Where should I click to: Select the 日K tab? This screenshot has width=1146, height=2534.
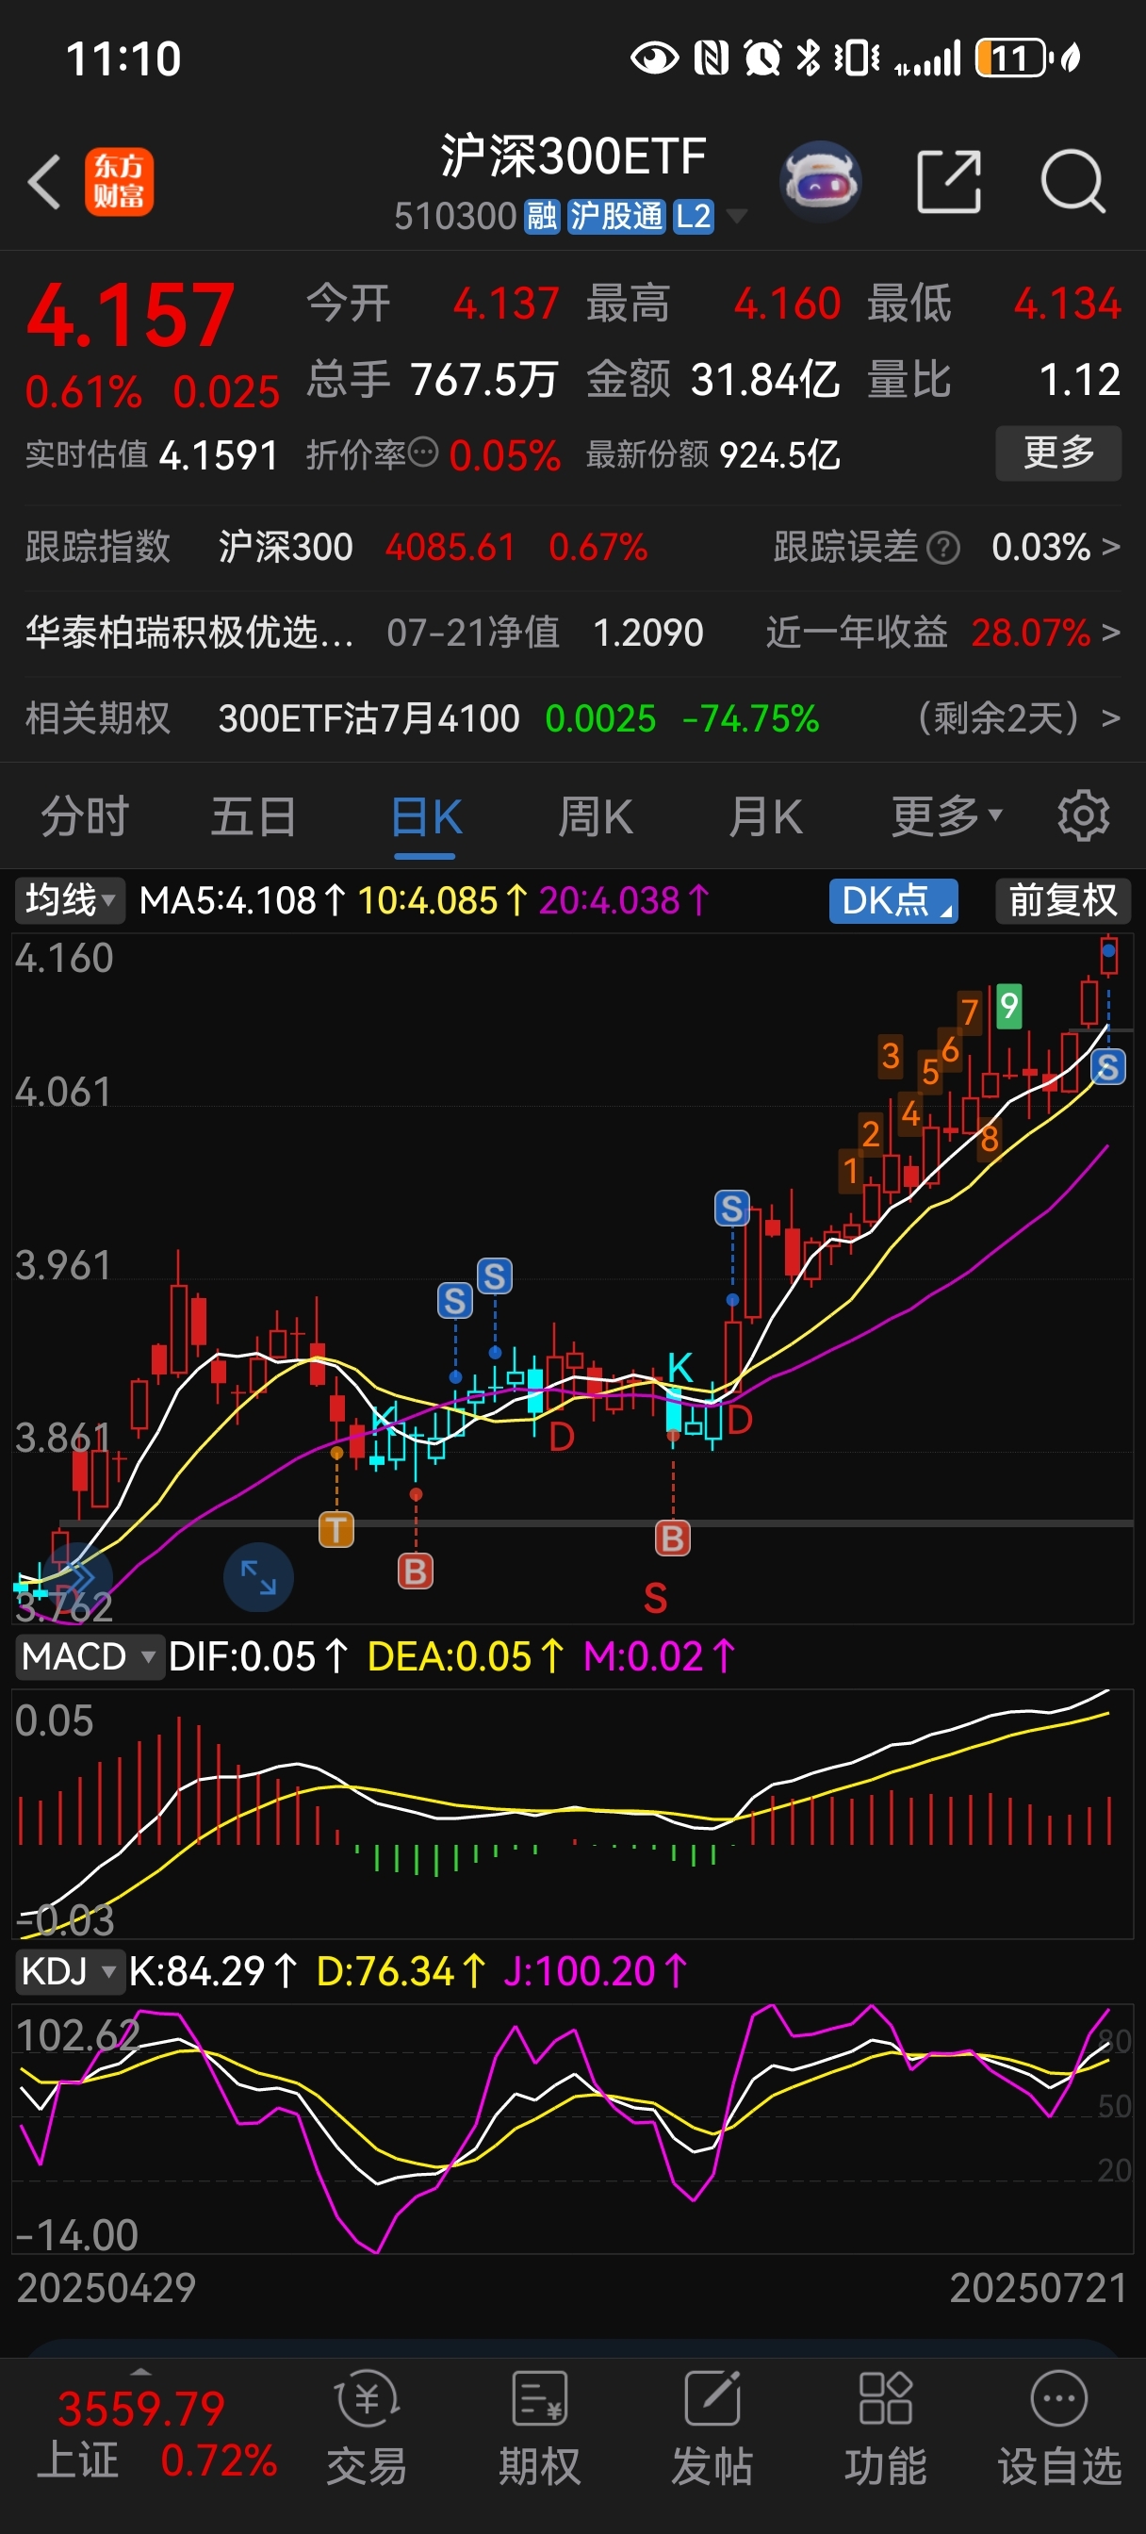coord(426,816)
